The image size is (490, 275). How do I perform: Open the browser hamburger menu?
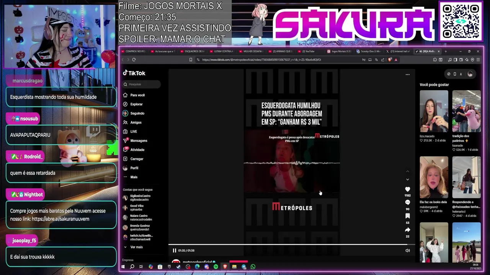pos(478,60)
